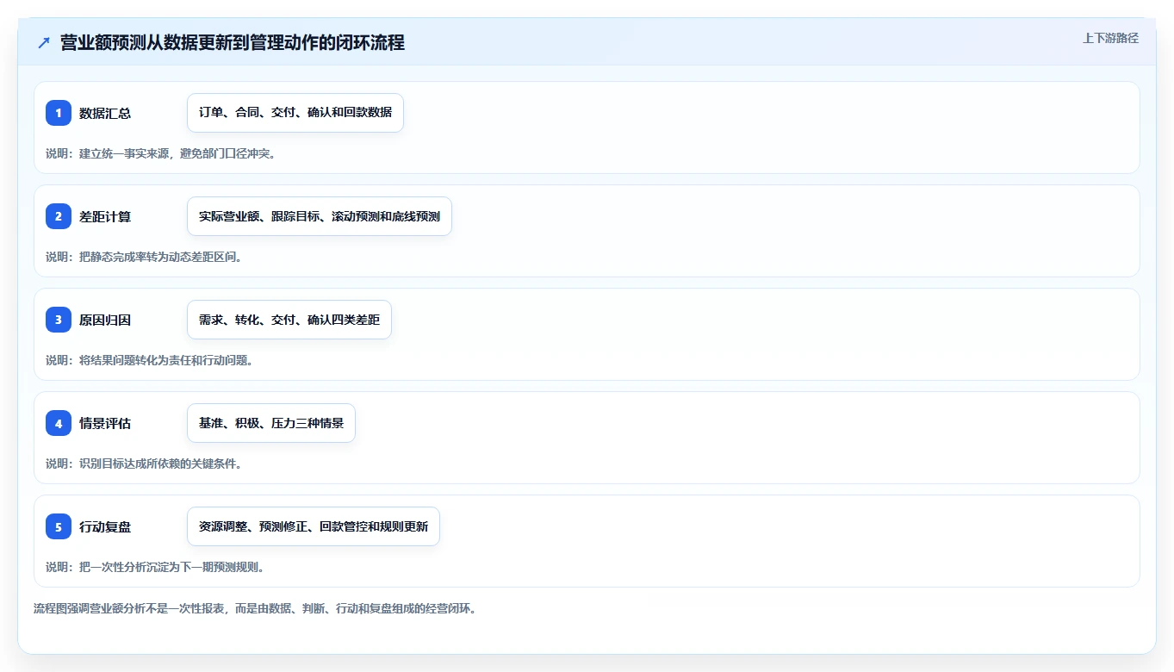Click the 实际营业额、跟踪目标、滚动预测和底线预测 chip
The width and height of the screenshot is (1174, 672).
320,216
